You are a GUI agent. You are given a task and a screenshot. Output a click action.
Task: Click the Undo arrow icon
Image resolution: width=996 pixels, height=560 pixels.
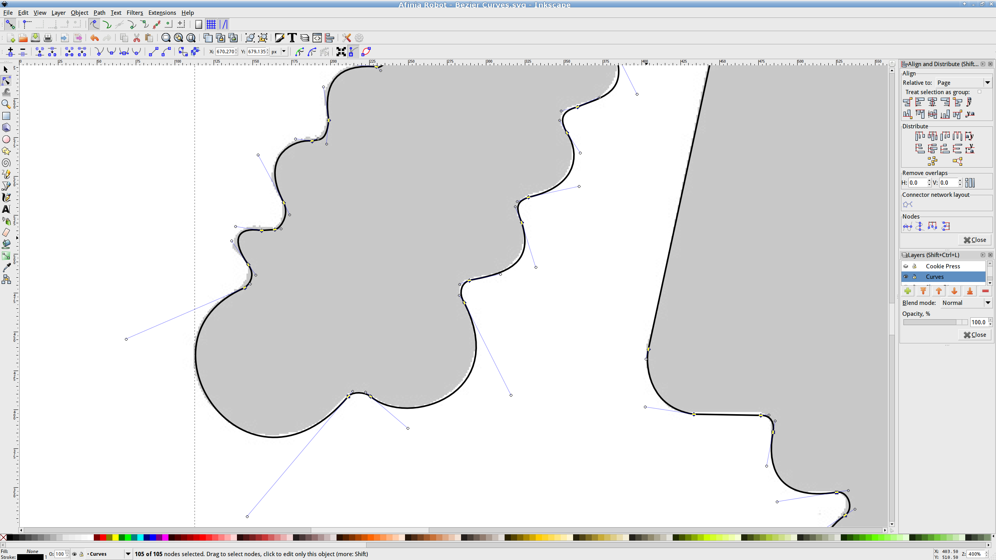click(x=94, y=38)
